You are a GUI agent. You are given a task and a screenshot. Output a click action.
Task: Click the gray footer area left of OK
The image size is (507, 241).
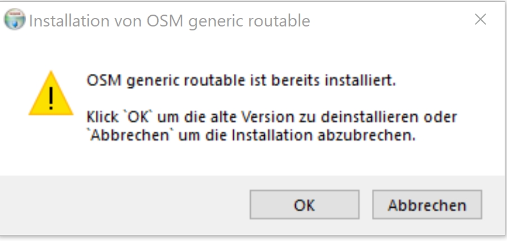[124, 204]
